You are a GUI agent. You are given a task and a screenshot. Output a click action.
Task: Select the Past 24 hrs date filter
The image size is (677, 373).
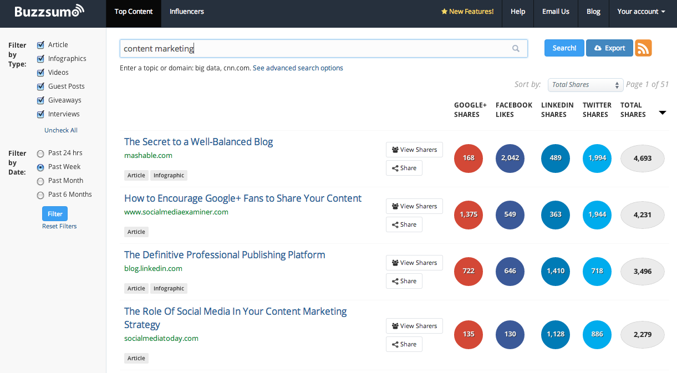coord(40,154)
